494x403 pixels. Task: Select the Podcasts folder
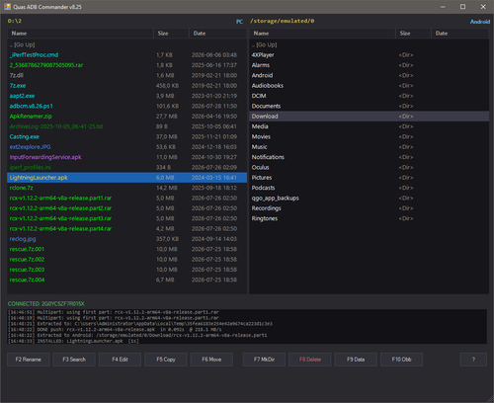[x=369, y=188]
